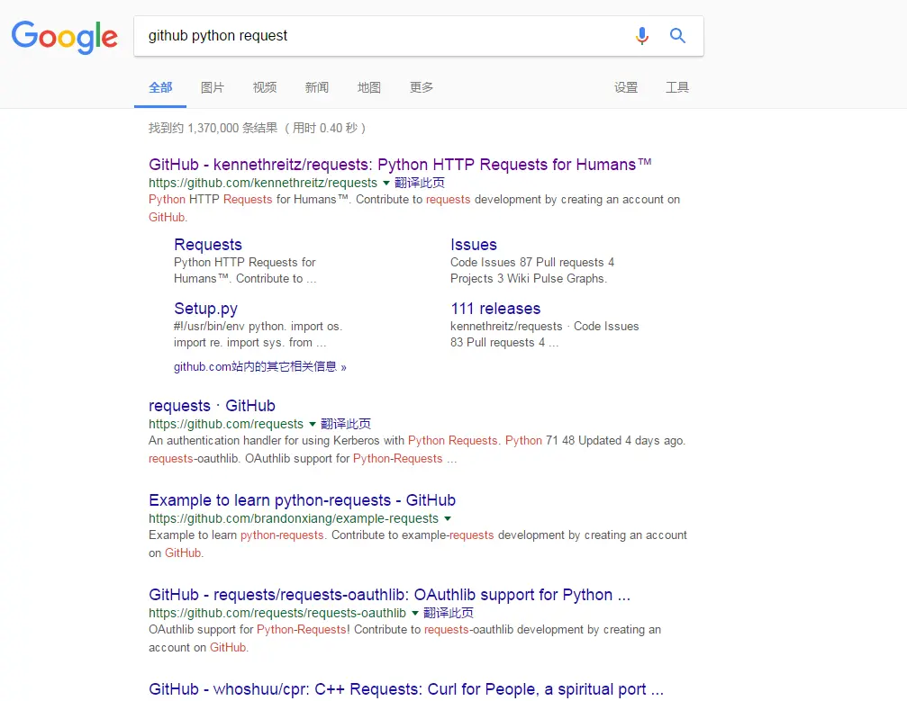
Task: Expand dropdown arrow beside requests-oauthlib URL
Action: pyautogui.click(x=414, y=613)
